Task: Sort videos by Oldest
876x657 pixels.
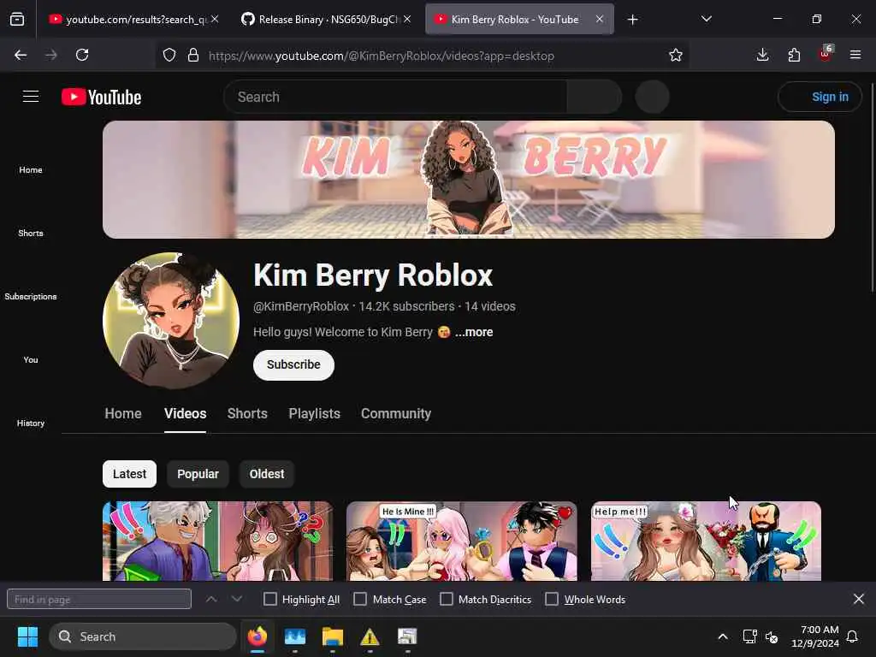Action: 267,474
